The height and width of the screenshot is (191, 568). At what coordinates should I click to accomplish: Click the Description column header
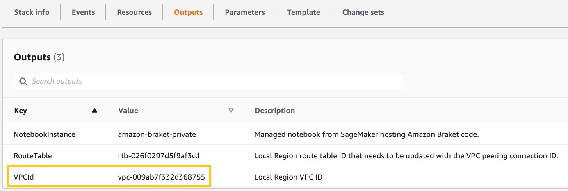click(x=275, y=111)
